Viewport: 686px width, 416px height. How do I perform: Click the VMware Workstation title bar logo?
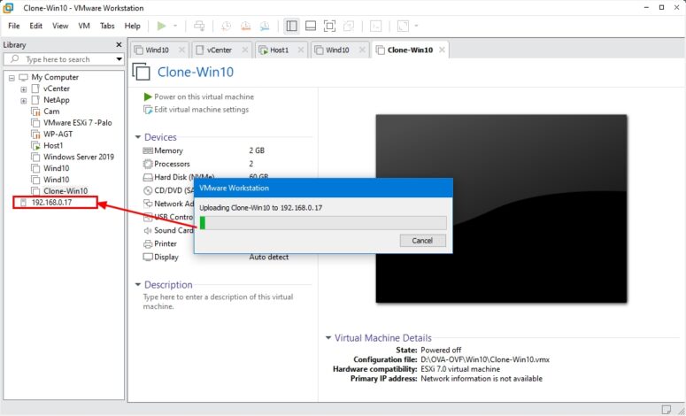pos(8,8)
